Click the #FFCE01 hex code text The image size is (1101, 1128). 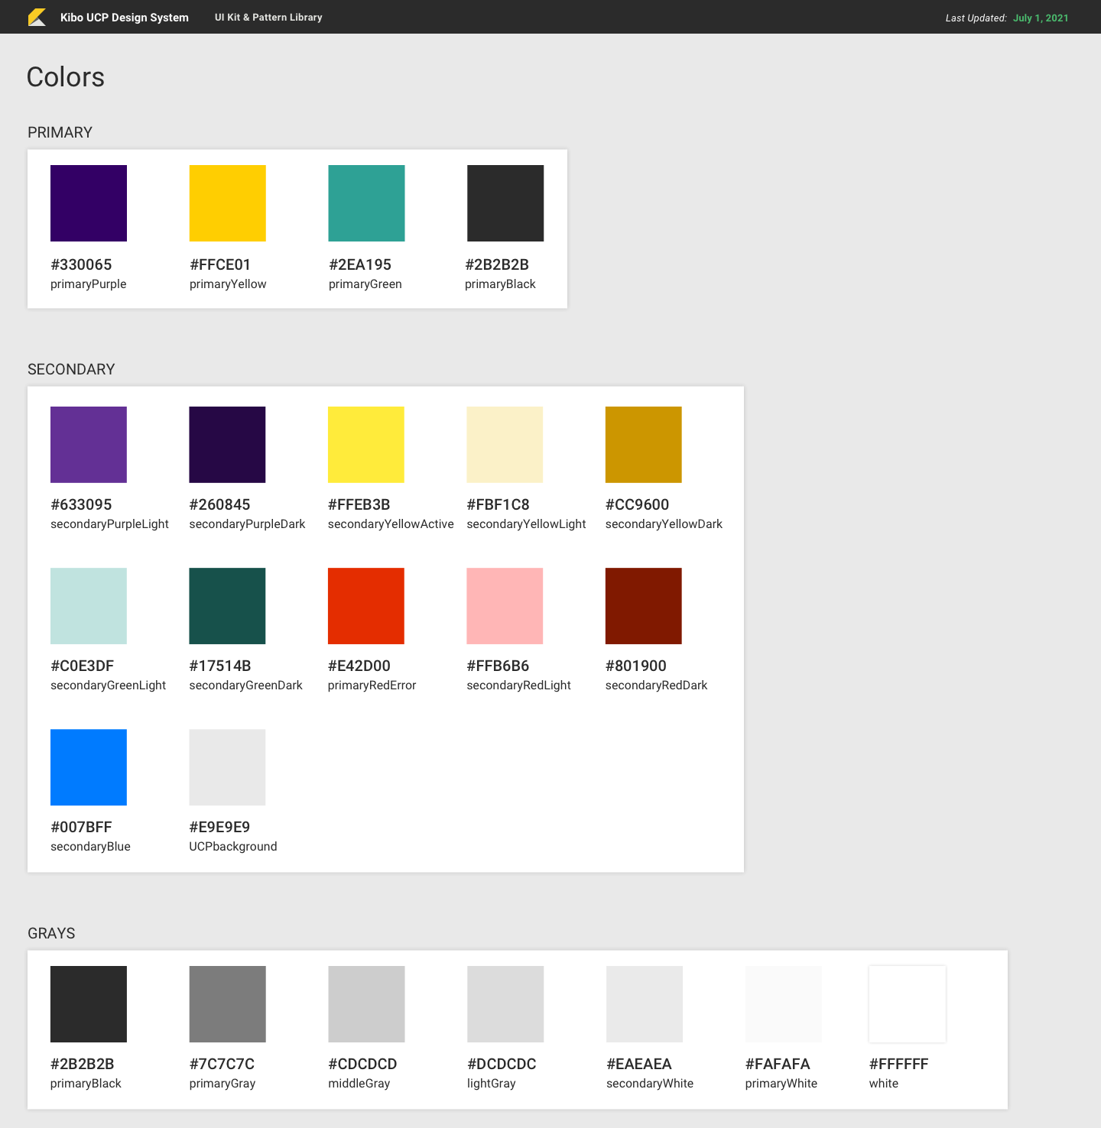(220, 264)
